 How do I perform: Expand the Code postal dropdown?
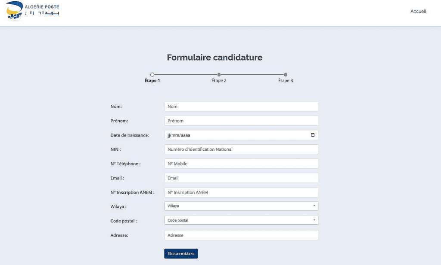click(x=241, y=220)
